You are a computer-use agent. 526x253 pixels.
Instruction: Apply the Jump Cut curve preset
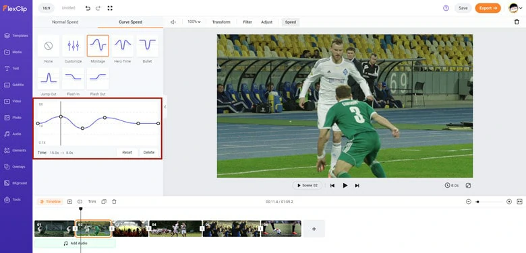(x=49, y=79)
